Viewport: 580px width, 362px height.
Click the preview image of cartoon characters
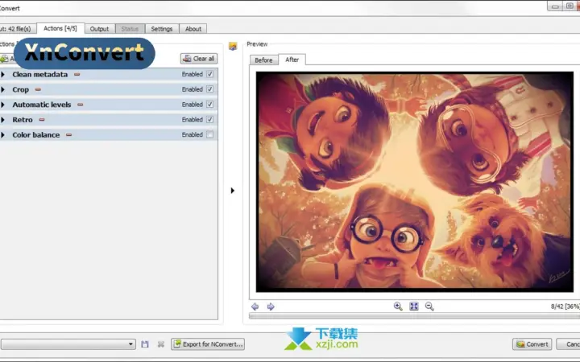(x=415, y=182)
